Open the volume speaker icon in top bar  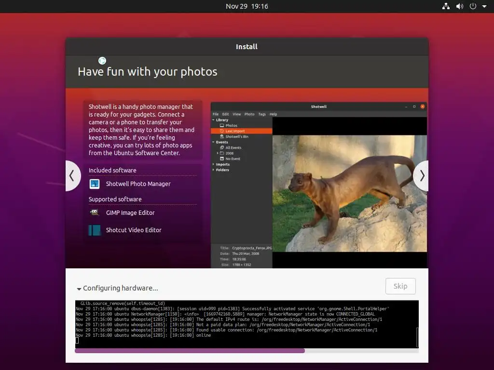(x=460, y=6)
